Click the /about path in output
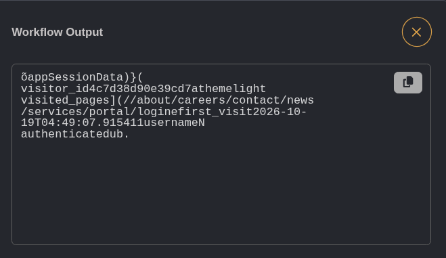Image resolution: width=446 pixels, height=258 pixels. click(x=150, y=100)
